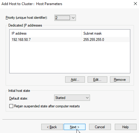The width and height of the screenshot is (139, 133).
Task: Close the Add Host to Cluster dialog
Action: (x=135, y=4)
